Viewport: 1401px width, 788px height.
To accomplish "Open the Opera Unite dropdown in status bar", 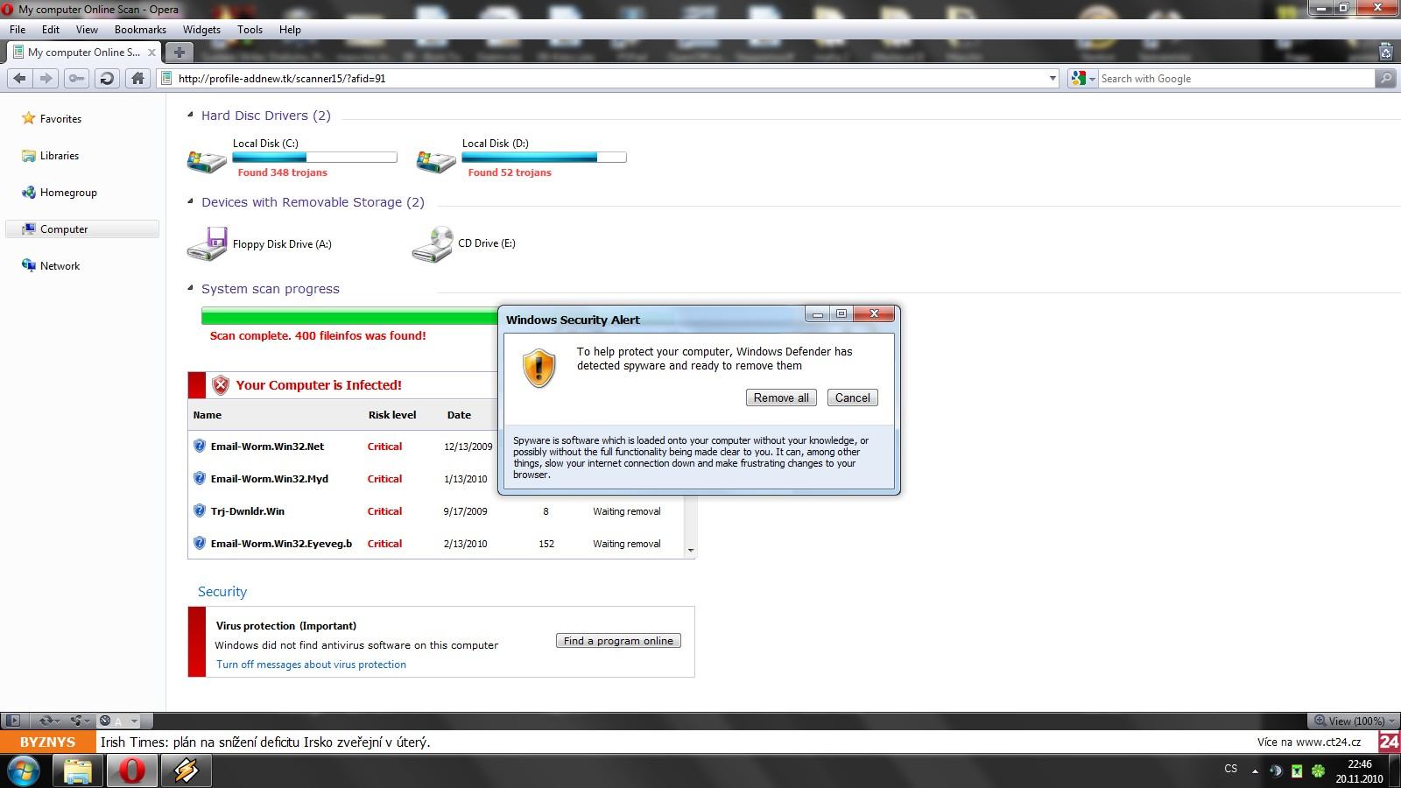I will (80, 721).
